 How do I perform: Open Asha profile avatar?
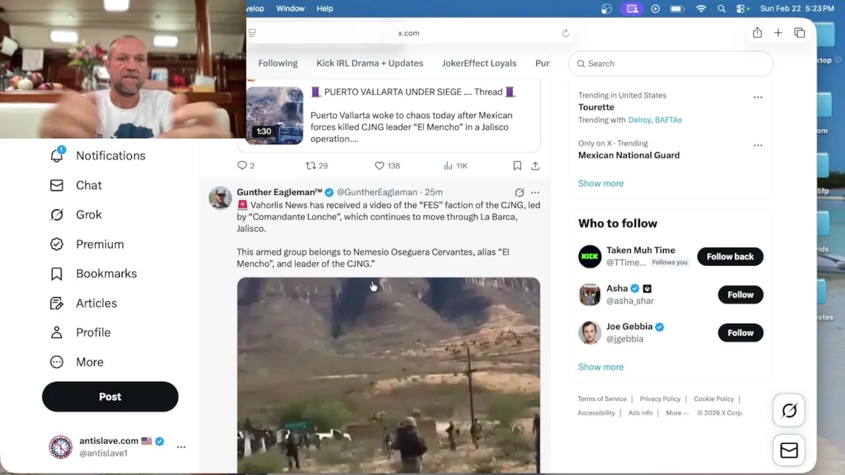590,295
